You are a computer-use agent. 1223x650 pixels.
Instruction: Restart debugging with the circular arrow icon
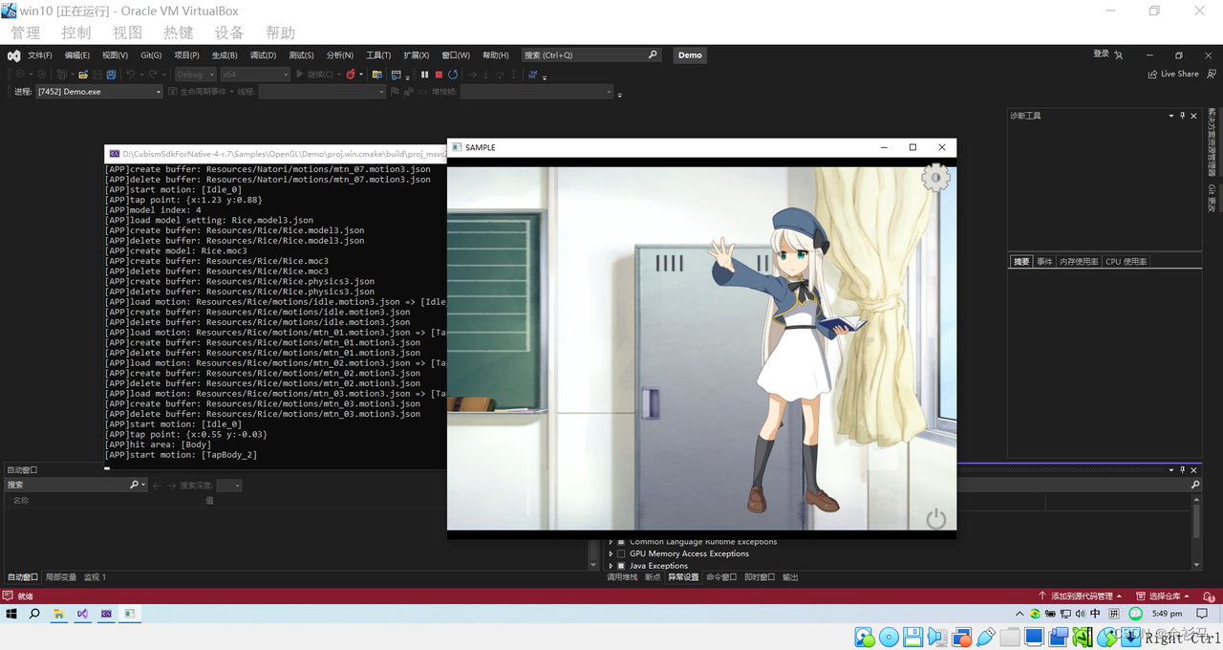click(453, 75)
